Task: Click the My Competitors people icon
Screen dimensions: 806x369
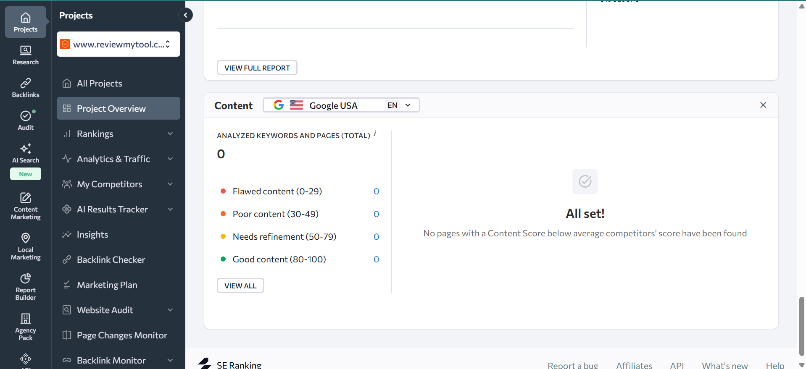Action: (67, 184)
